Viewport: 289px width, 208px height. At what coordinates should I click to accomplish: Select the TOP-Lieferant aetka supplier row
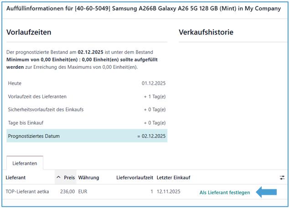(x=27, y=192)
